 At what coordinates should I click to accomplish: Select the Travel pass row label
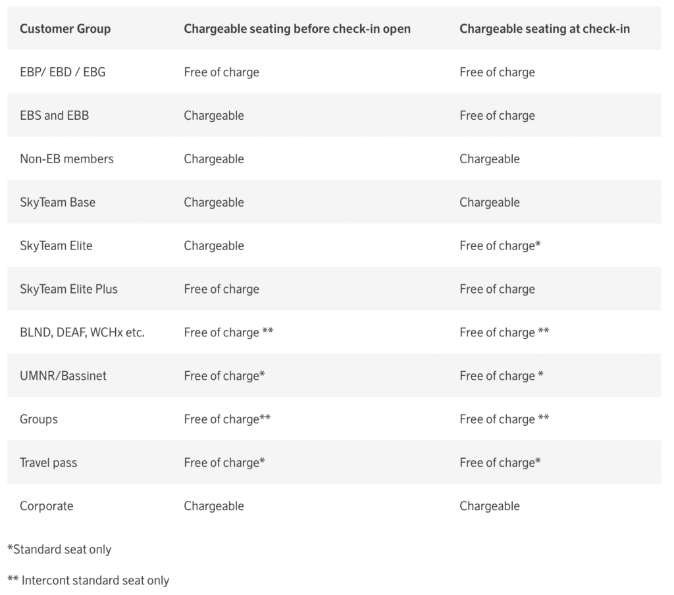tap(48, 463)
